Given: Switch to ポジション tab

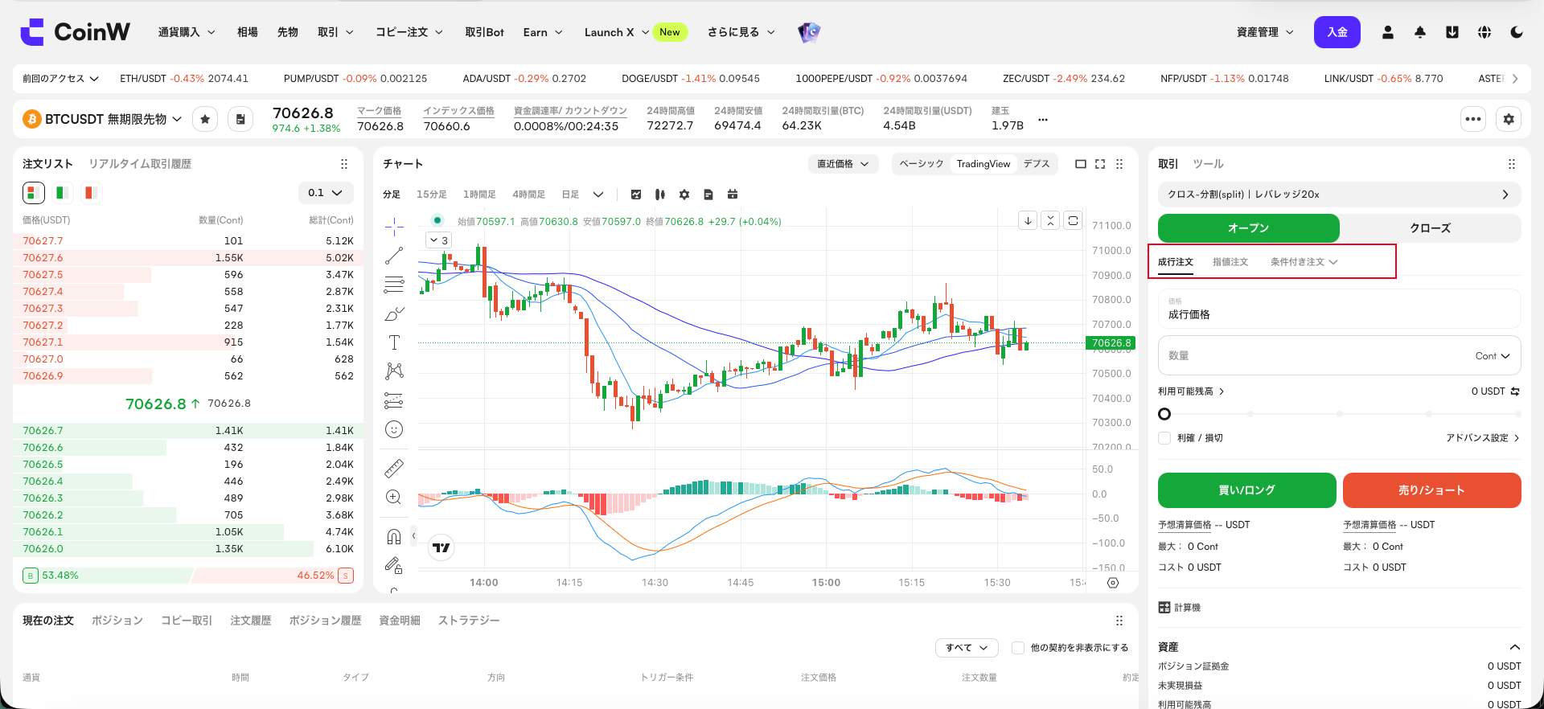Looking at the screenshot, I should 117,621.
